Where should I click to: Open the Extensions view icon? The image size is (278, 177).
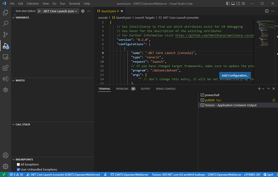(x=6, y=68)
